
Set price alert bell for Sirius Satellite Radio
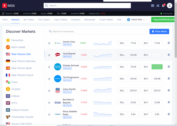(169, 114)
